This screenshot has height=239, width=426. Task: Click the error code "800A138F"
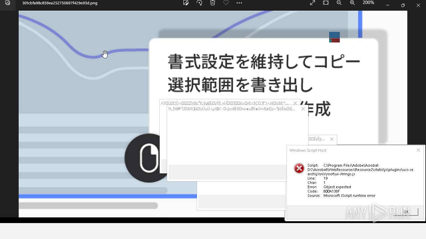click(x=331, y=191)
